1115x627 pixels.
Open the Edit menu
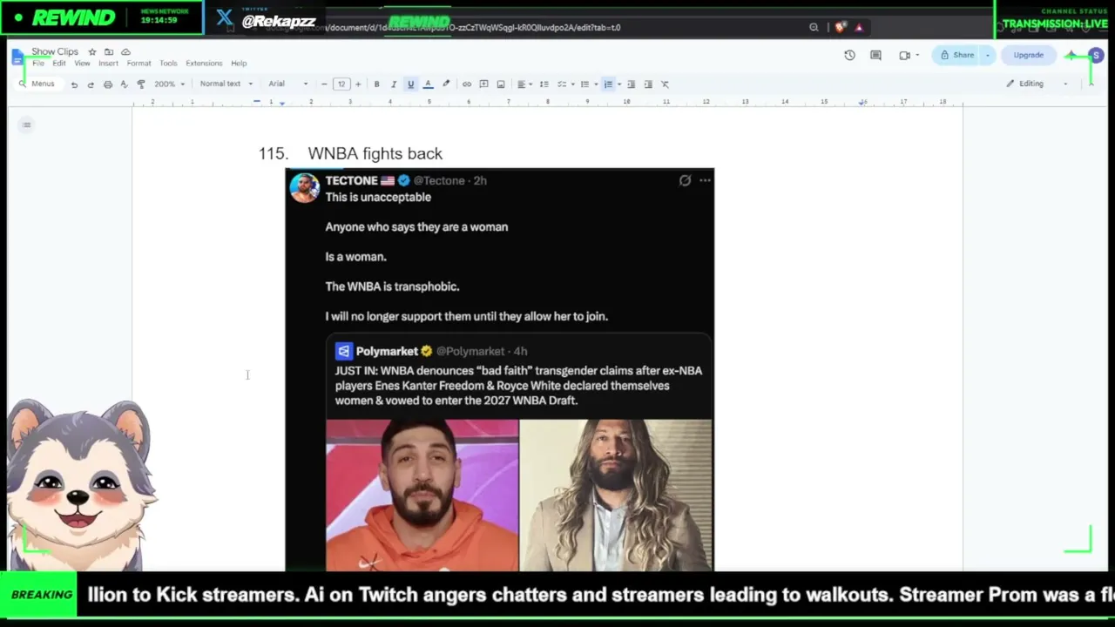(59, 64)
